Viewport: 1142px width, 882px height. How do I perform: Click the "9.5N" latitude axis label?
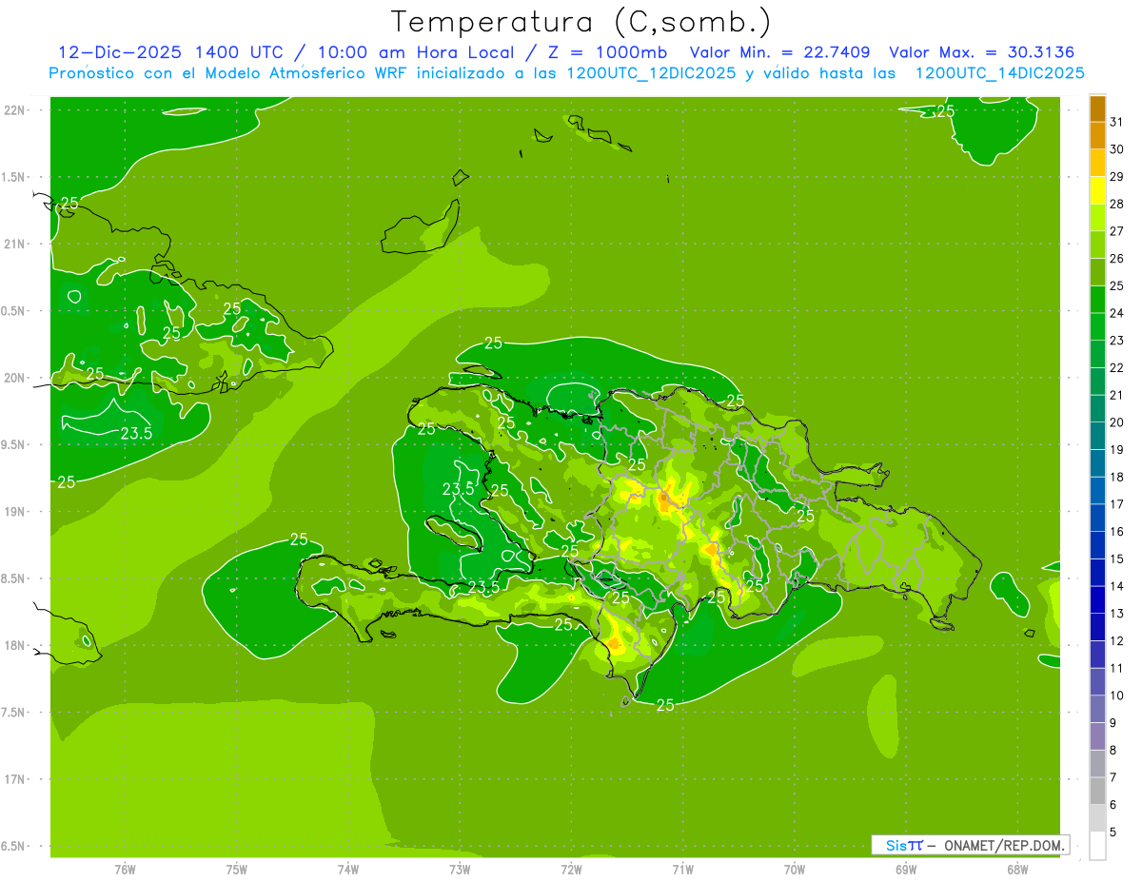[x=13, y=444]
